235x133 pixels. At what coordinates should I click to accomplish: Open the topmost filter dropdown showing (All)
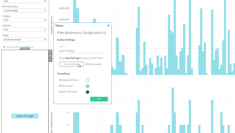tap(25, 1)
